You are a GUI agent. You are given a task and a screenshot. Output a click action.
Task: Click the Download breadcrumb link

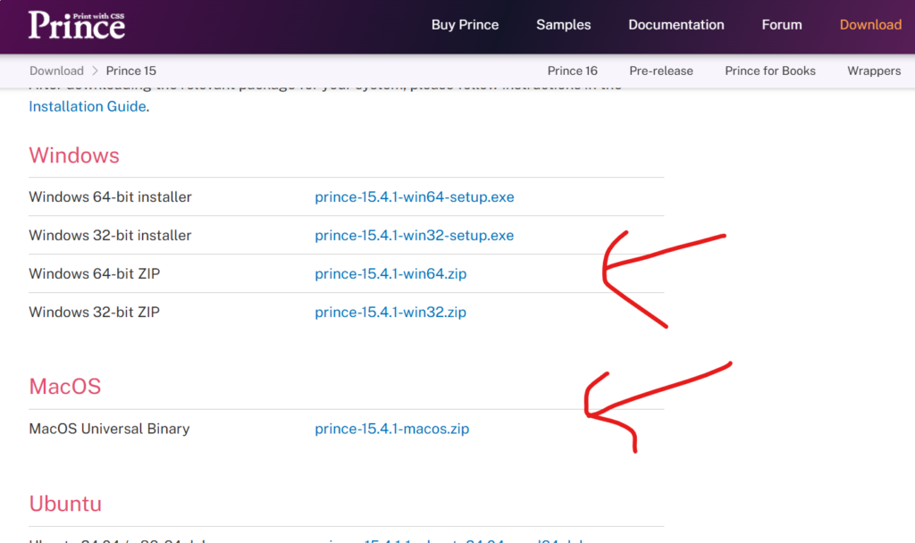pos(56,71)
